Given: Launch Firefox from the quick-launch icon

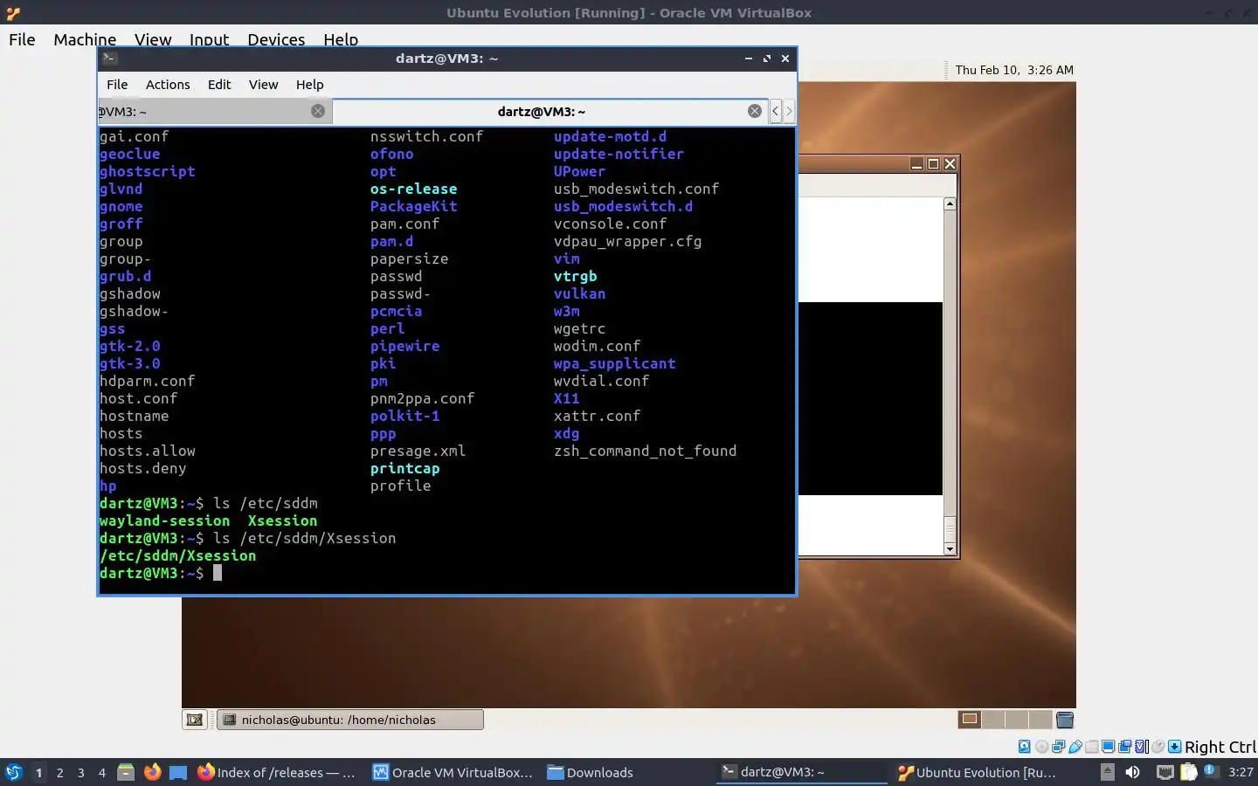Looking at the screenshot, I should point(152,772).
